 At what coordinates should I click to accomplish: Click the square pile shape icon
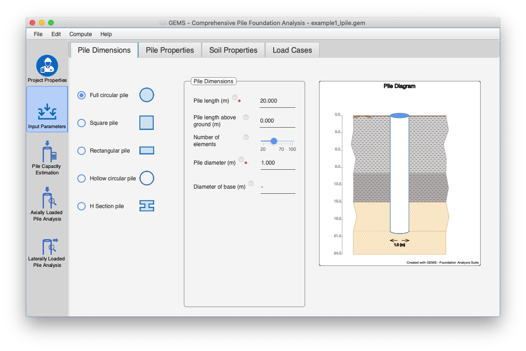[x=146, y=123]
